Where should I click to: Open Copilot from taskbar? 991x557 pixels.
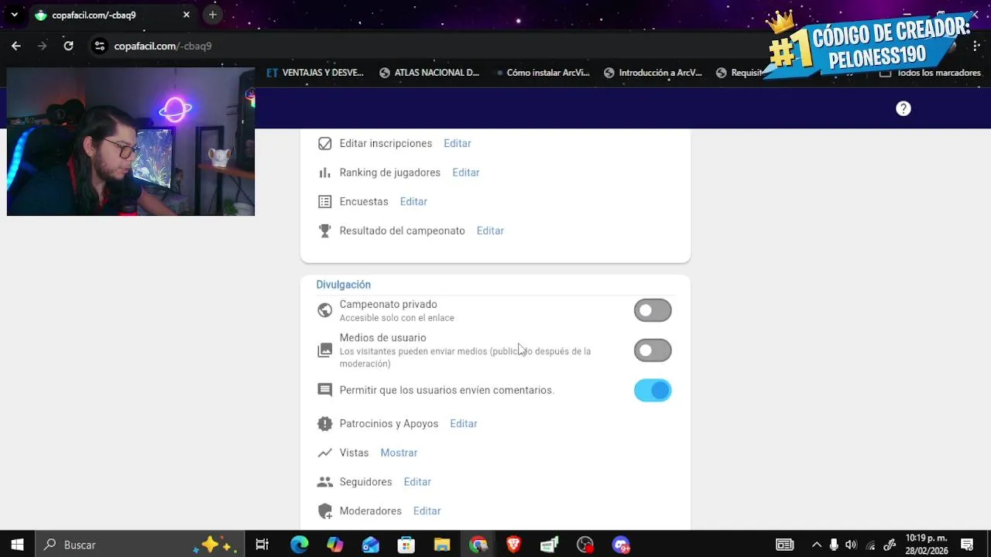(334, 545)
